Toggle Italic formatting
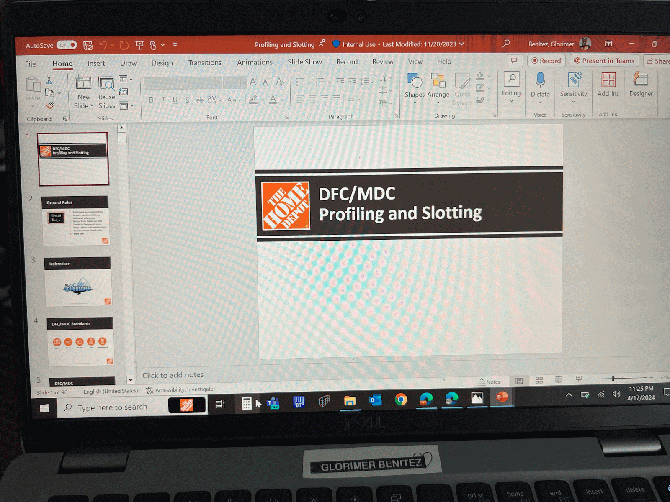Image resolution: width=670 pixels, height=502 pixels. (x=163, y=100)
